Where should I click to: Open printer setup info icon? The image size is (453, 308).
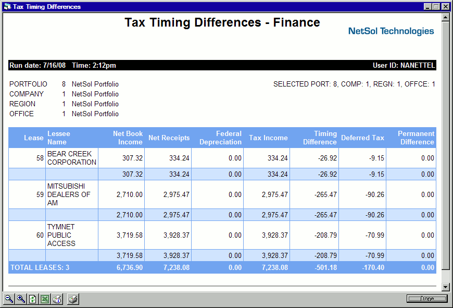[57, 299]
